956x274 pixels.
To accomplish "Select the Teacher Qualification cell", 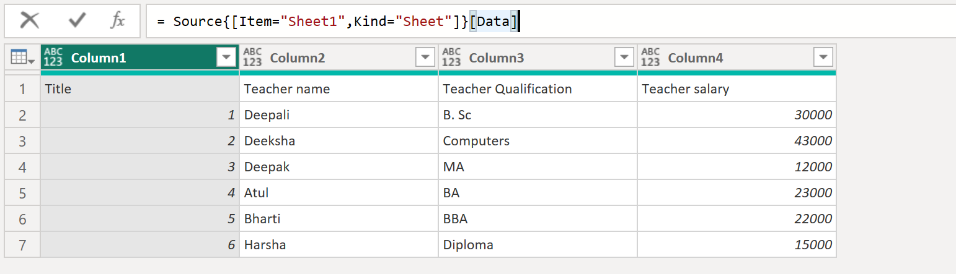I will (x=537, y=89).
